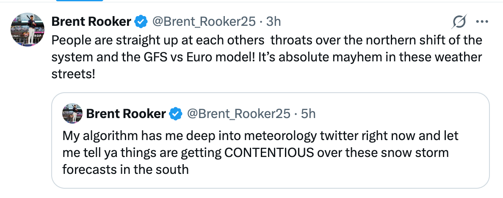Open the Grok explain icon on tweet
This screenshot has width=503, height=198.
[x=460, y=21]
